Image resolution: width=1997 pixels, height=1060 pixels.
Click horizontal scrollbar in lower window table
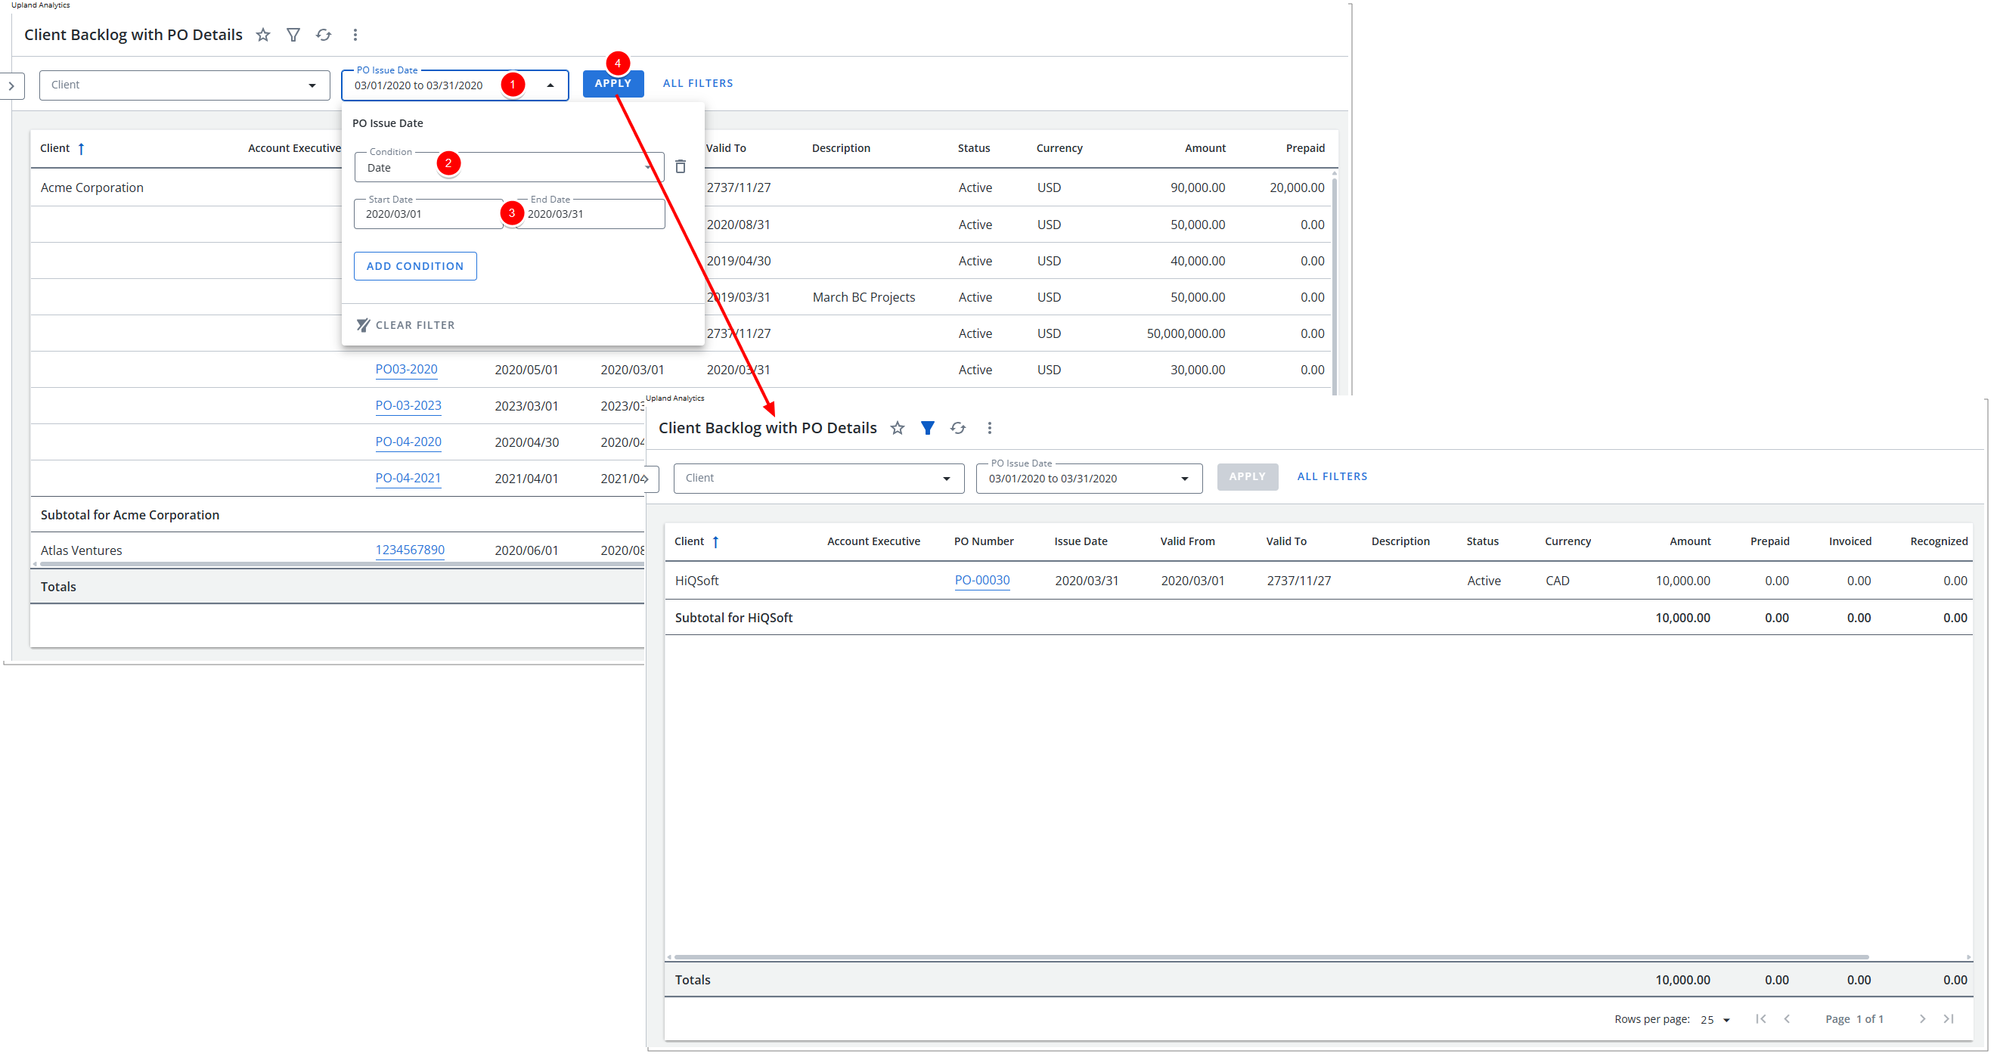point(1271,957)
